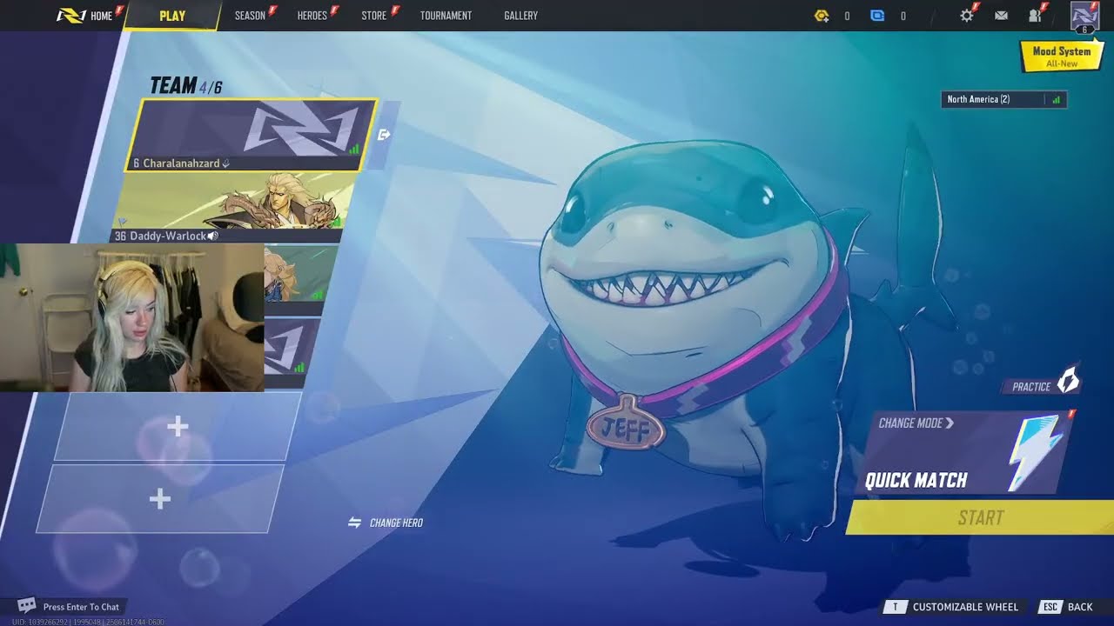1114x626 pixels.
Task: Open the North America server dropdown
Action: tap(1003, 100)
